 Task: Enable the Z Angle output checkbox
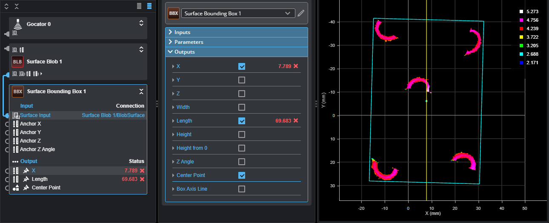(242, 162)
